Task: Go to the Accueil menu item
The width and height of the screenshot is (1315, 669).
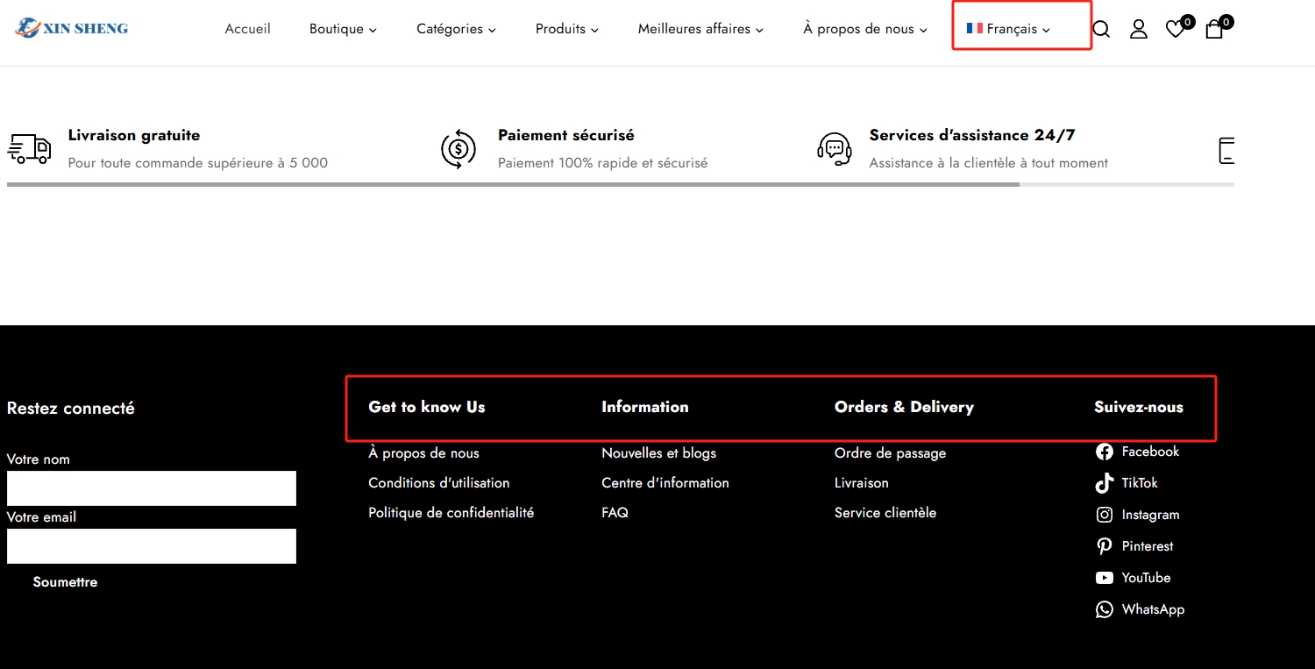Action: [x=248, y=29]
